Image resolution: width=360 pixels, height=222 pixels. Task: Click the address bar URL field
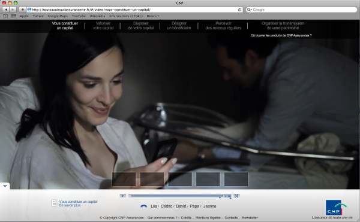pyautogui.click(x=135, y=10)
